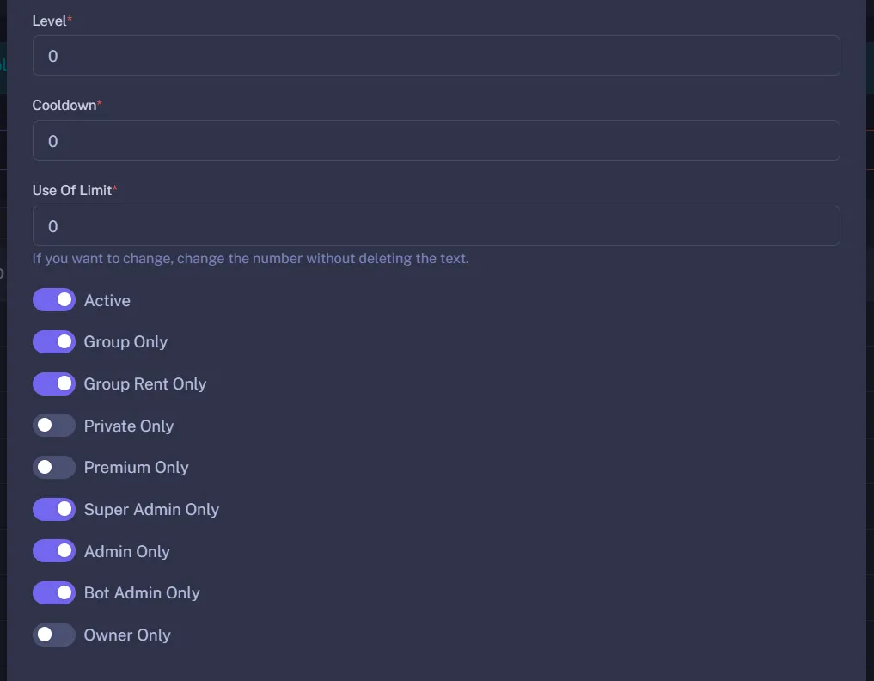Click the 'Private Only' text label
This screenshot has width=874, height=681.
coord(128,426)
